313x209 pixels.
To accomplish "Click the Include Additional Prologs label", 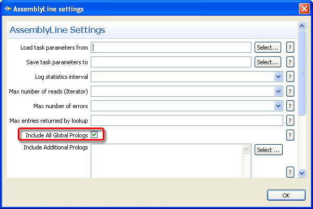I will 56,147.
